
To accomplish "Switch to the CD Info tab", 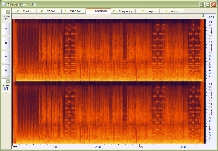I will pyautogui.click(x=49, y=11).
